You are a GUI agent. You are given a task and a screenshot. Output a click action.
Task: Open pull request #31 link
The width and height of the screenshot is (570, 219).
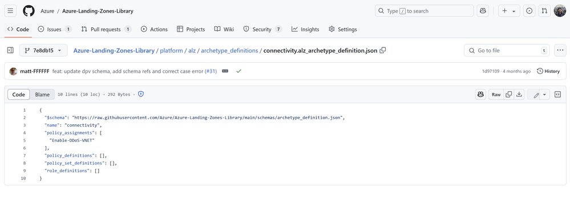pyautogui.click(x=211, y=71)
